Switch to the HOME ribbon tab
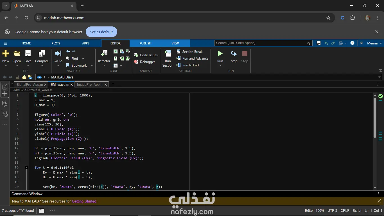The height and width of the screenshot is (216, 384). [26, 43]
